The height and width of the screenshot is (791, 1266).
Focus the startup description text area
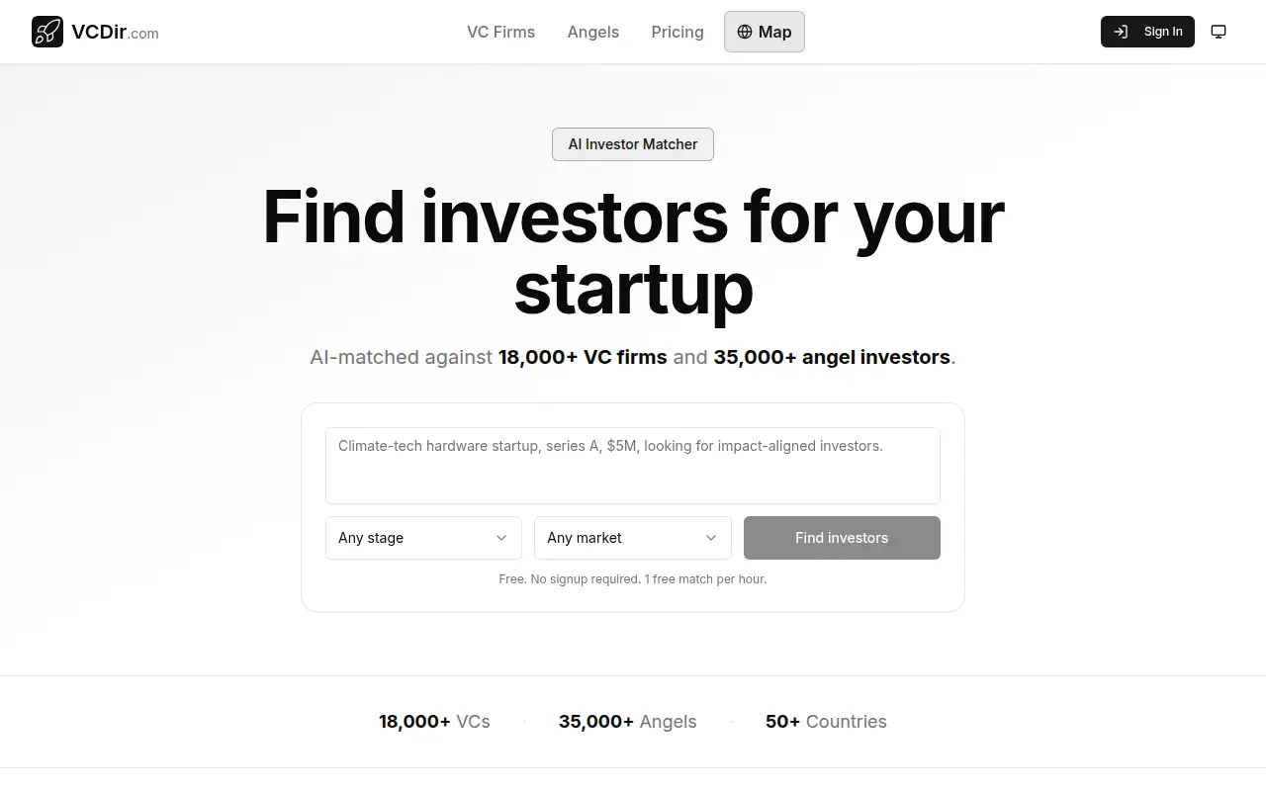[x=633, y=466]
